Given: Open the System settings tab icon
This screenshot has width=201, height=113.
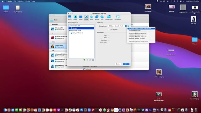Looking at the screenshot, I should point(75,18).
